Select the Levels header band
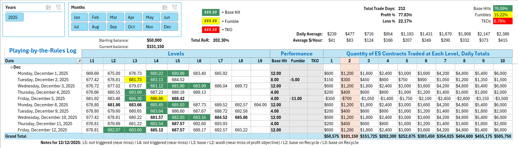Viewport: 518px width, 148px height. 176,54
